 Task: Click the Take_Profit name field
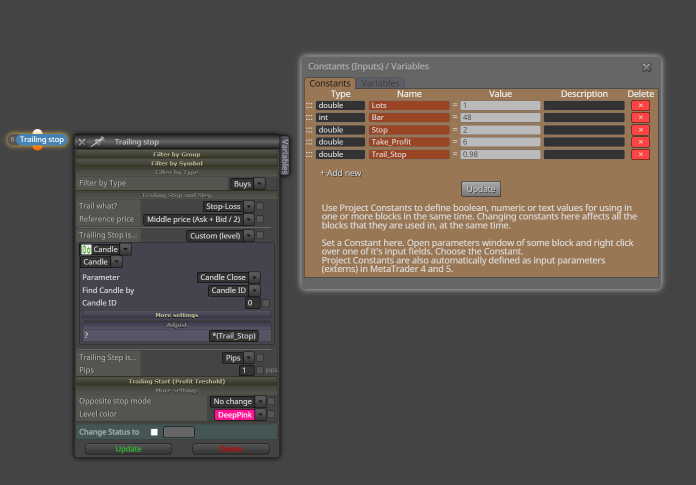pos(409,142)
